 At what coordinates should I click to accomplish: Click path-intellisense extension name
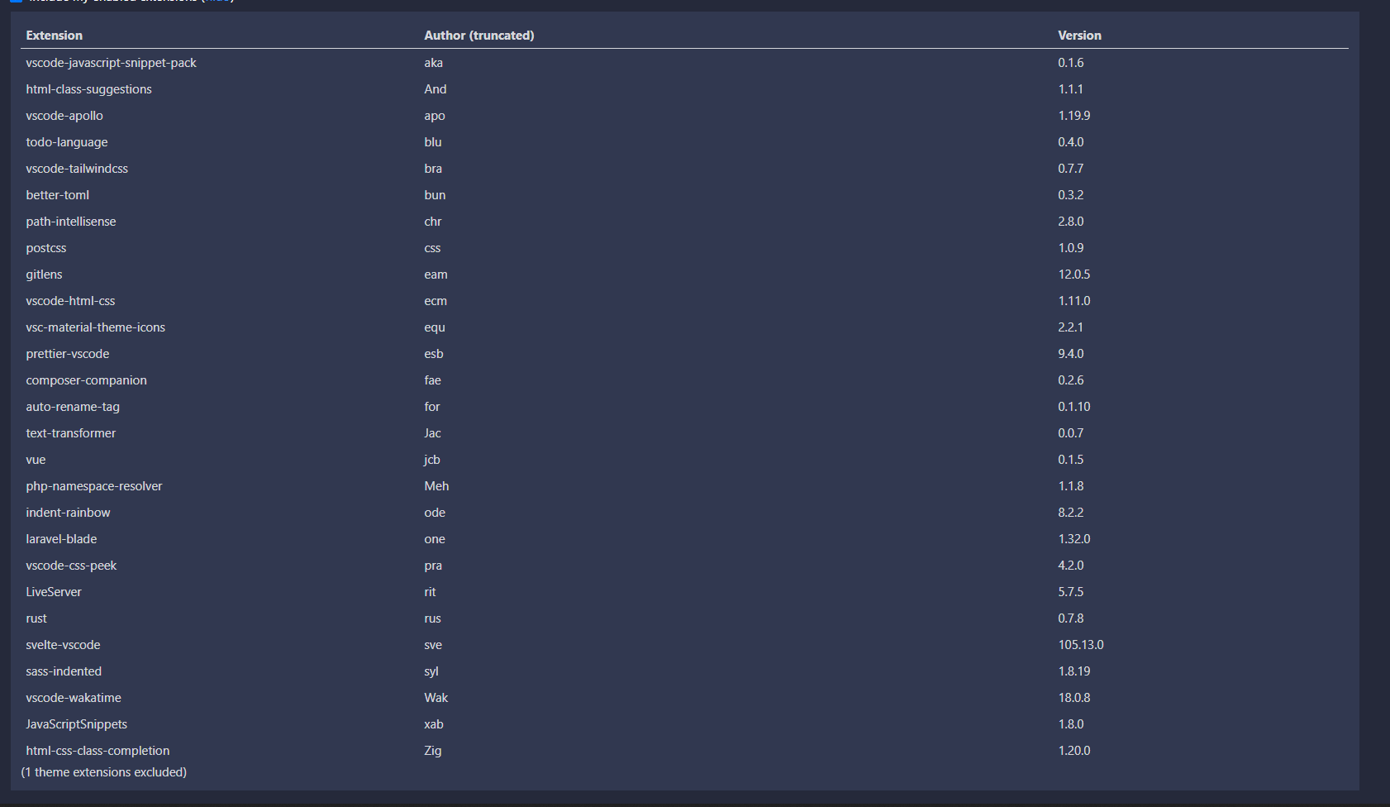[71, 222]
